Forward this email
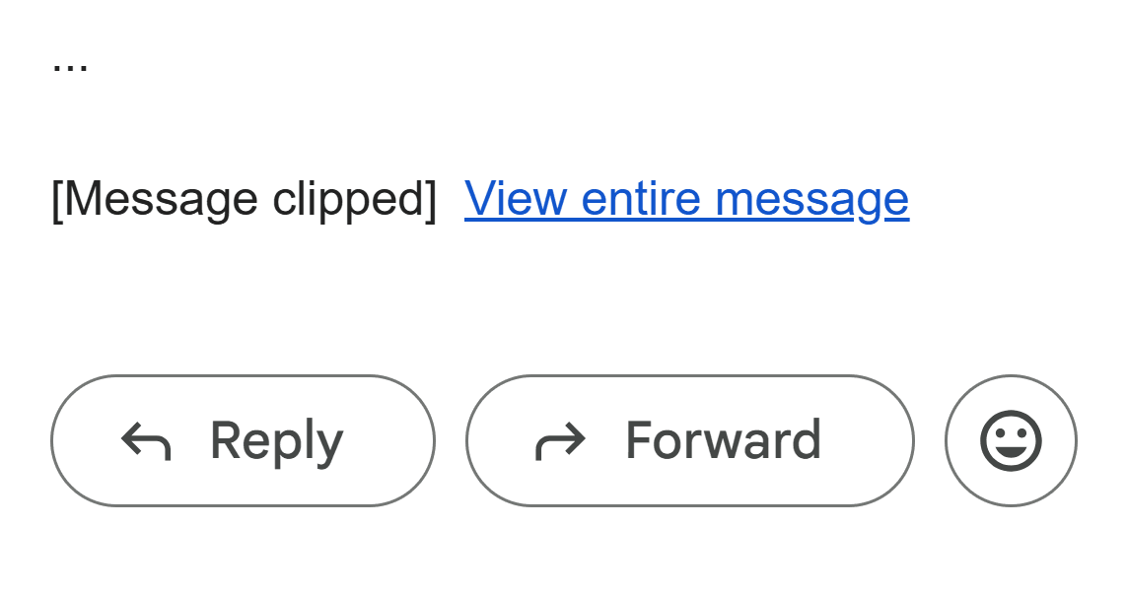 [x=690, y=439]
